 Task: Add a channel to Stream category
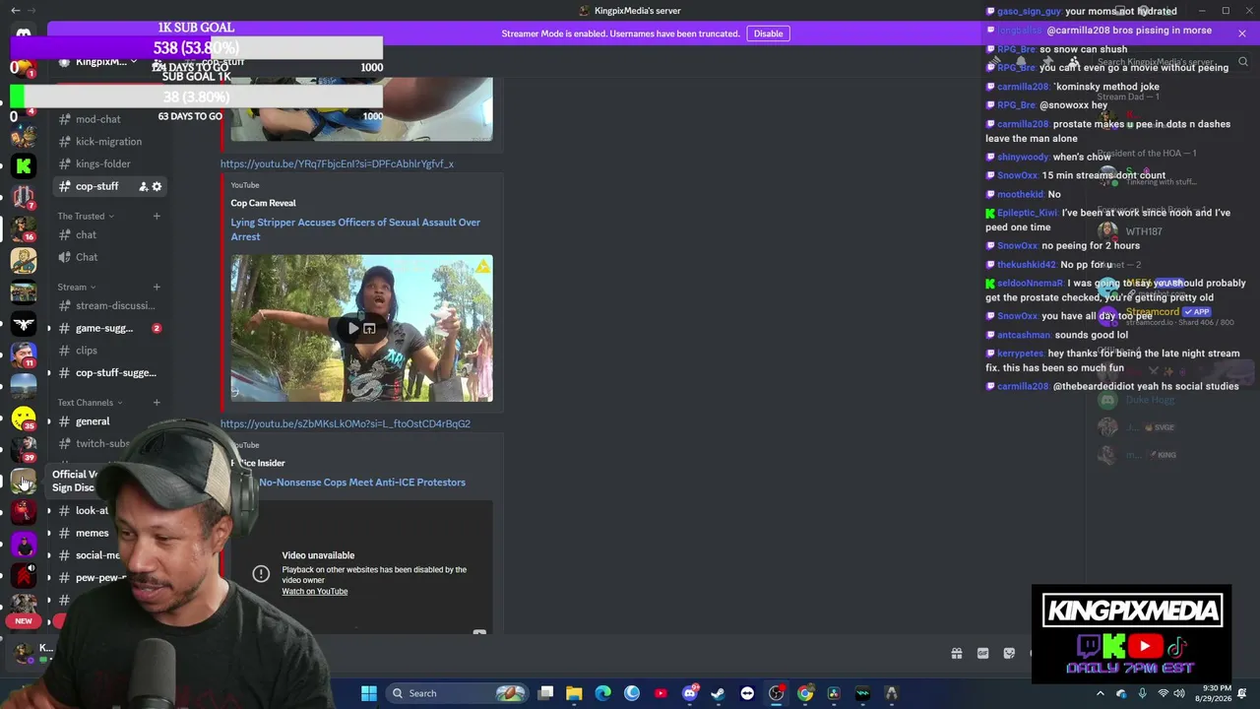[157, 287]
